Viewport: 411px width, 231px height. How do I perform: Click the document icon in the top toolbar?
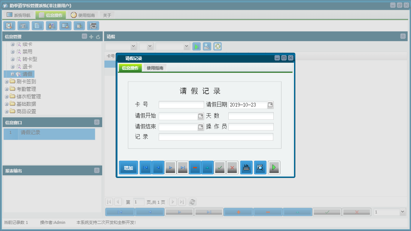click(37, 25)
